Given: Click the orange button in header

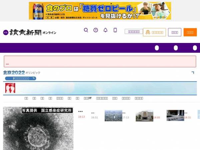Looking at the screenshot, I should tap(190, 32).
